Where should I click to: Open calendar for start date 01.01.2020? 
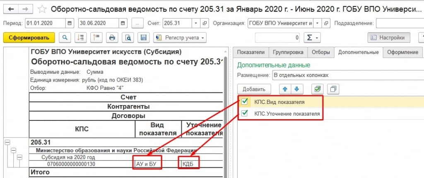[70, 23]
